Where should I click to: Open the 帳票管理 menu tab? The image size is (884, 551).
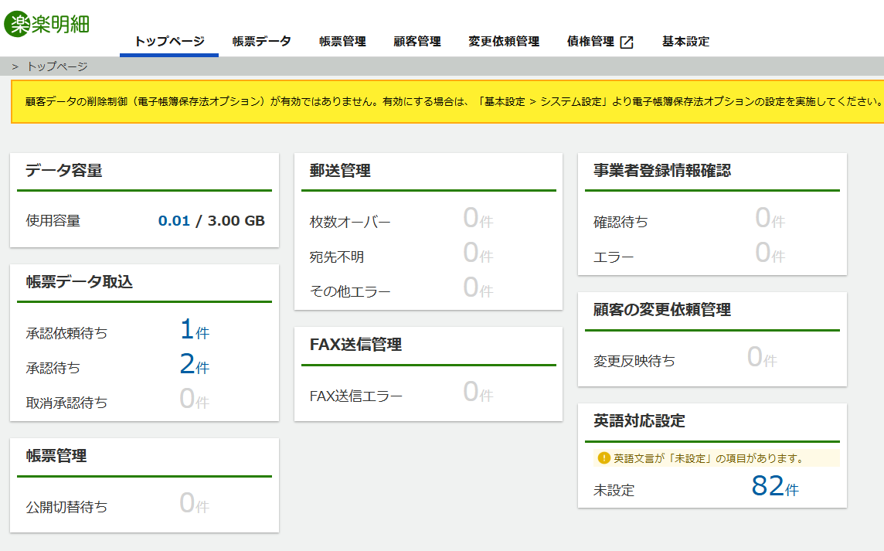(x=342, y=42)
